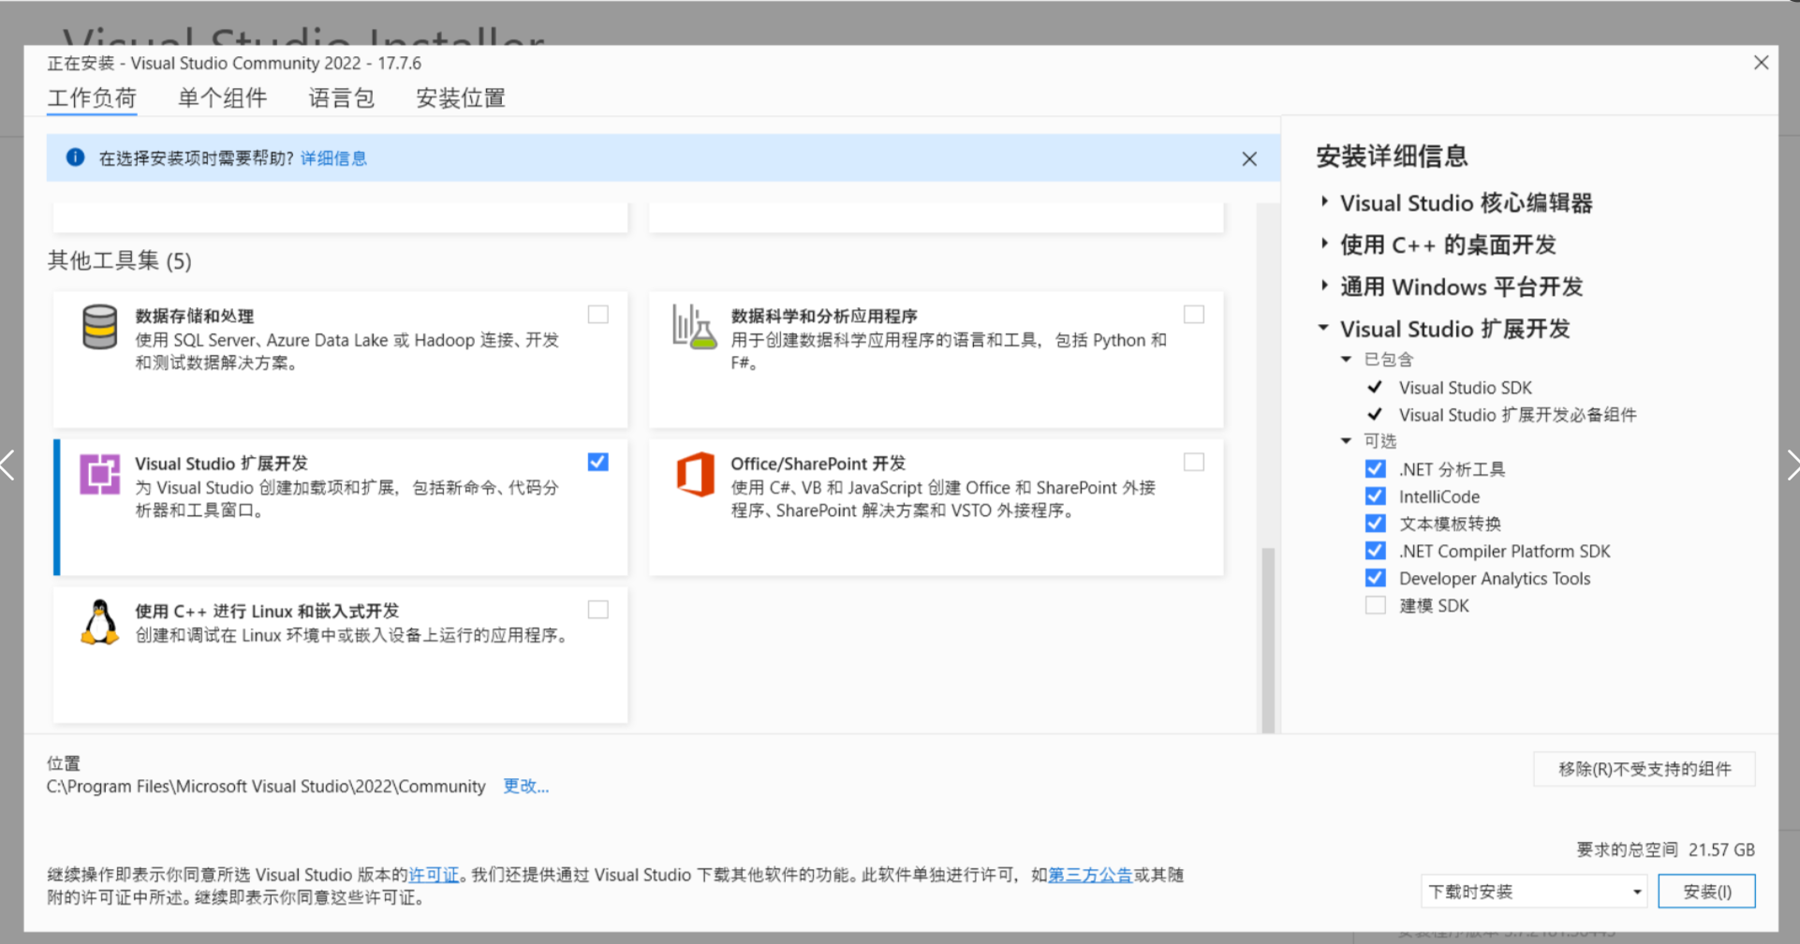Click the workload list vertical scrollbar thumb

(1268, 641)
